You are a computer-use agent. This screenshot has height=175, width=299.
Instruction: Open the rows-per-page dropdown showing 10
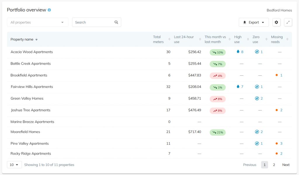14,164
